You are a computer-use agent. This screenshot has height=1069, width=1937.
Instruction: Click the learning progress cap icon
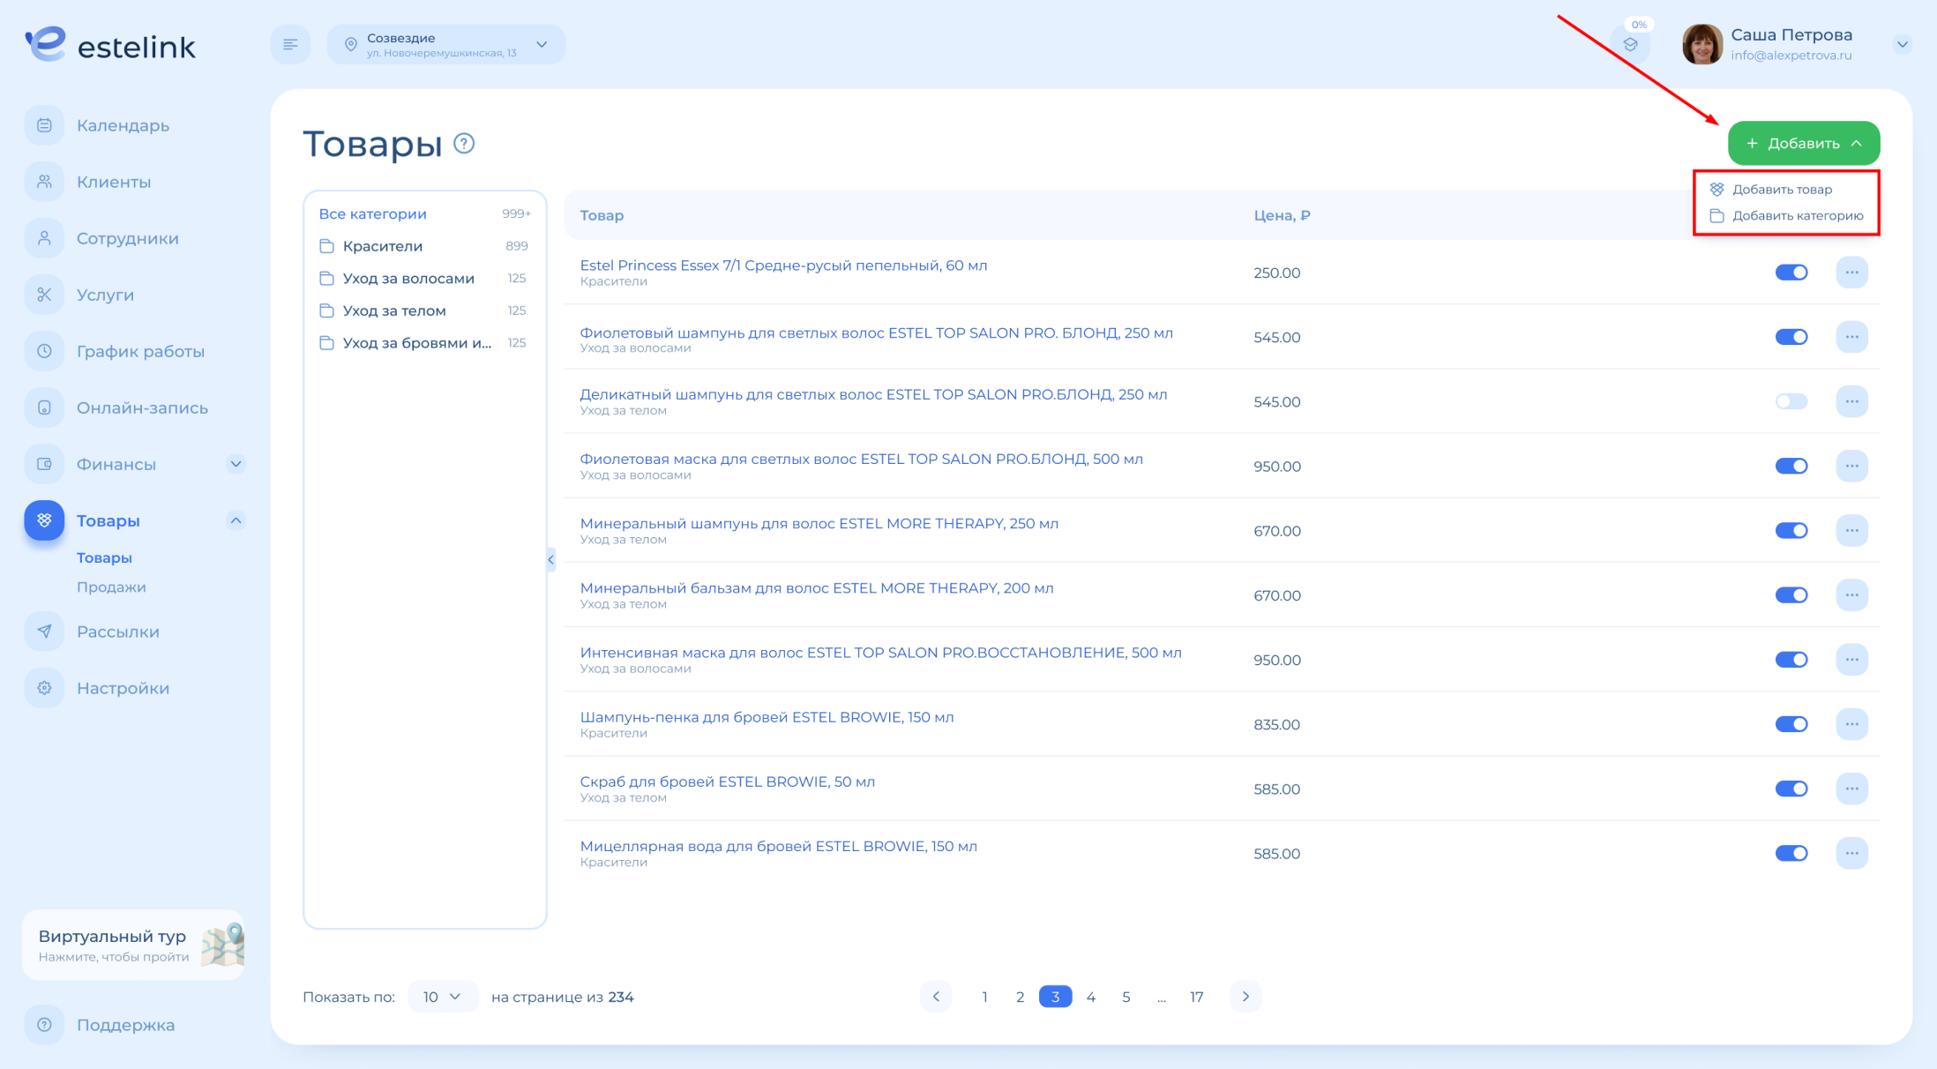[1630, 44]
